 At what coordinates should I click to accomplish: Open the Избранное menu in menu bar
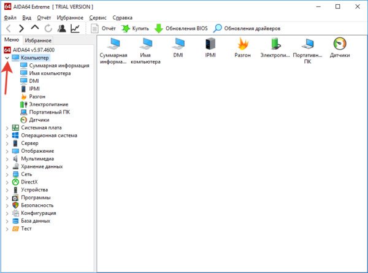point(70,18)
